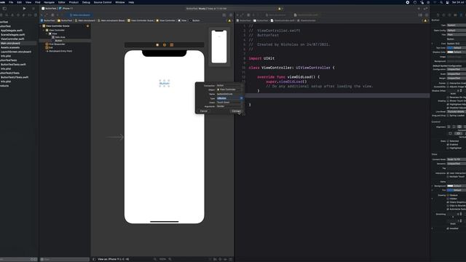
Task: Toggle the navigator sidebar icon in toolbar
Action: pos(4,8)
